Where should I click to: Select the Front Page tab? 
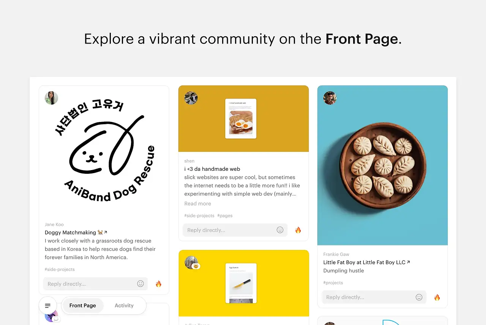(x=83, y=306)
